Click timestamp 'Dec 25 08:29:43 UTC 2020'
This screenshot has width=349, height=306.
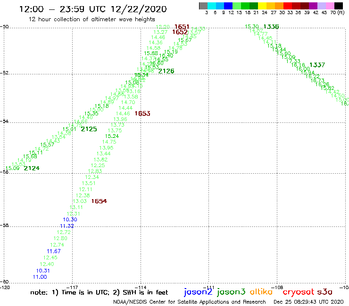tap(308, 302)
